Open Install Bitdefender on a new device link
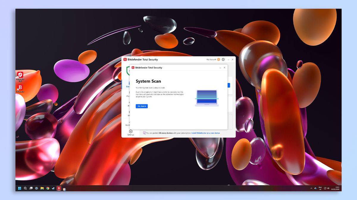The height and width of the screenshot is (200, 357). (206, 133)
